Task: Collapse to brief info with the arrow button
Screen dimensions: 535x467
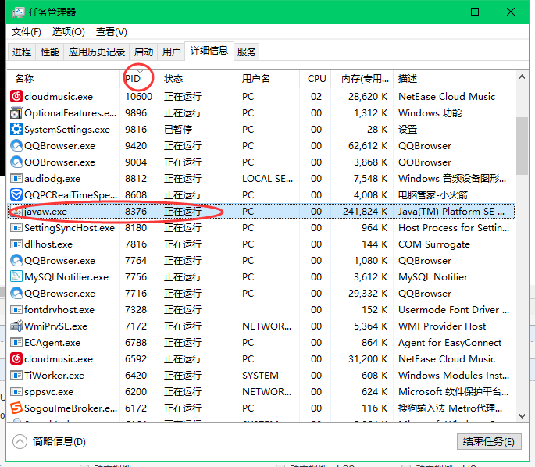Action: 20,441
